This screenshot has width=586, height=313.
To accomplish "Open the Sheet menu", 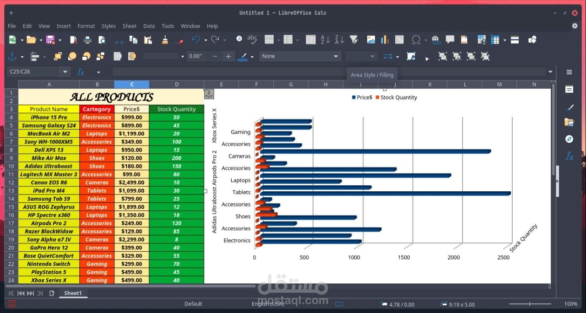I will coord(130,26).
